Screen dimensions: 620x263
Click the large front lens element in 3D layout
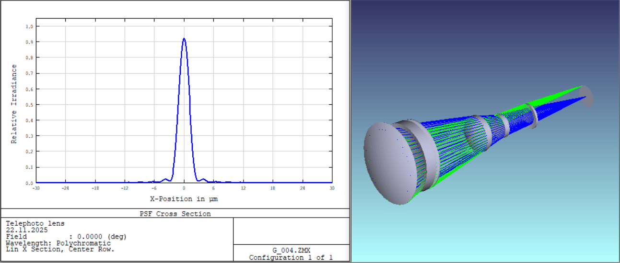(x=389, y=164)
